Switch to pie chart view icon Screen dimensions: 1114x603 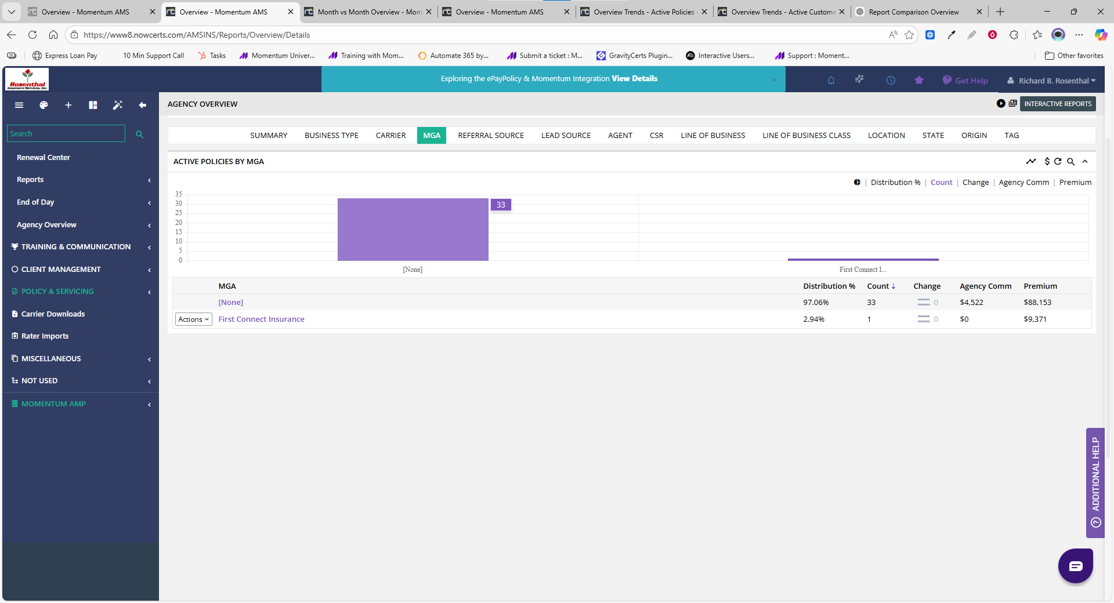pyautogui.click(x=857, y=182)
